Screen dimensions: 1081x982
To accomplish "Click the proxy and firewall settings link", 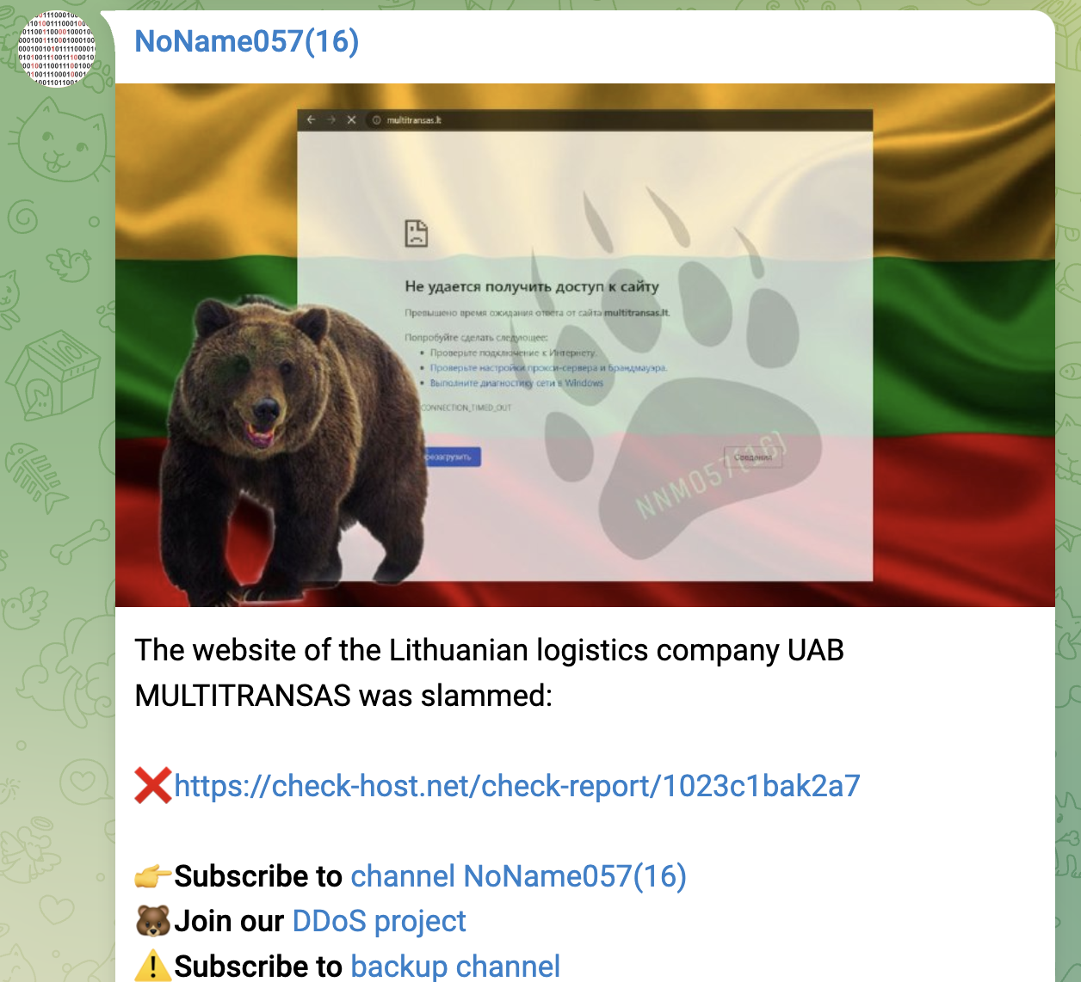I will tap(548, 368).
